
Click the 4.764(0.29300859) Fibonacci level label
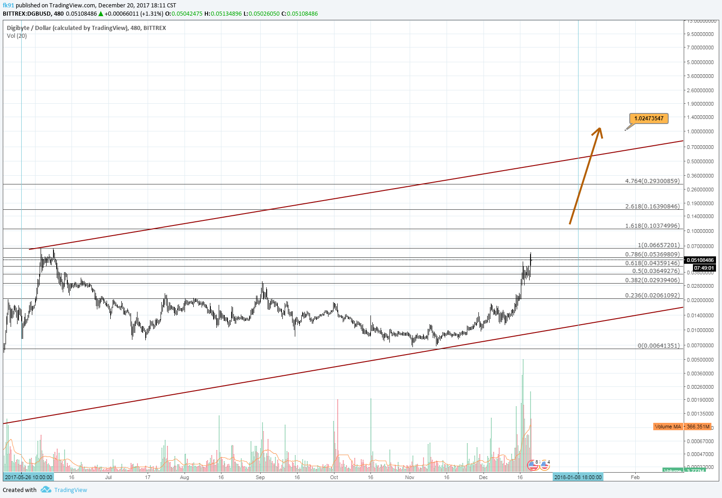pyautogui.click(x=652, y=181)
